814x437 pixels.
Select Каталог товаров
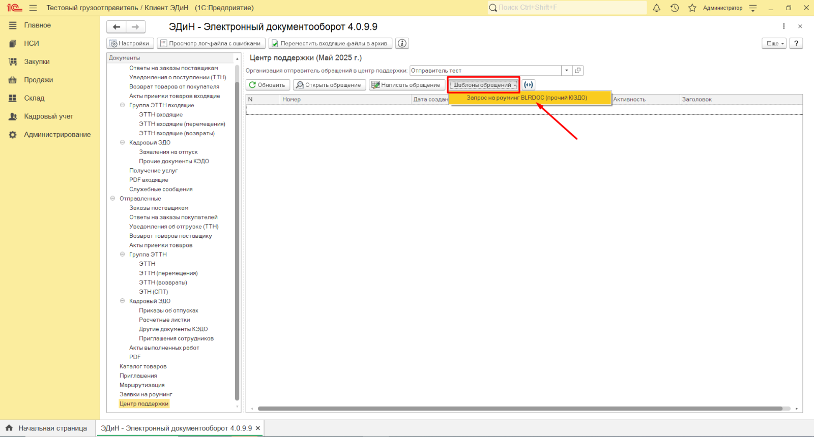tap(143, 366)
